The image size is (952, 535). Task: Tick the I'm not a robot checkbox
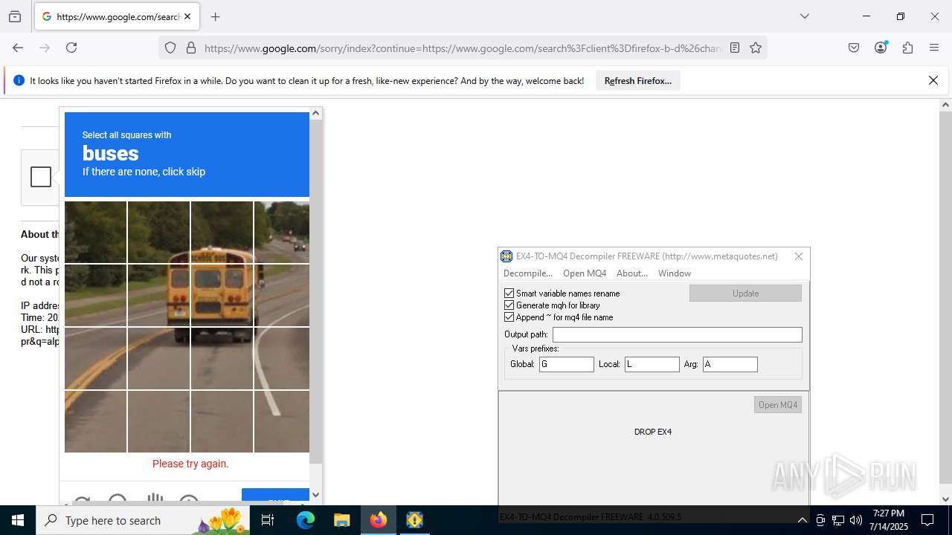pyautogui.click(x=41, y=177)
